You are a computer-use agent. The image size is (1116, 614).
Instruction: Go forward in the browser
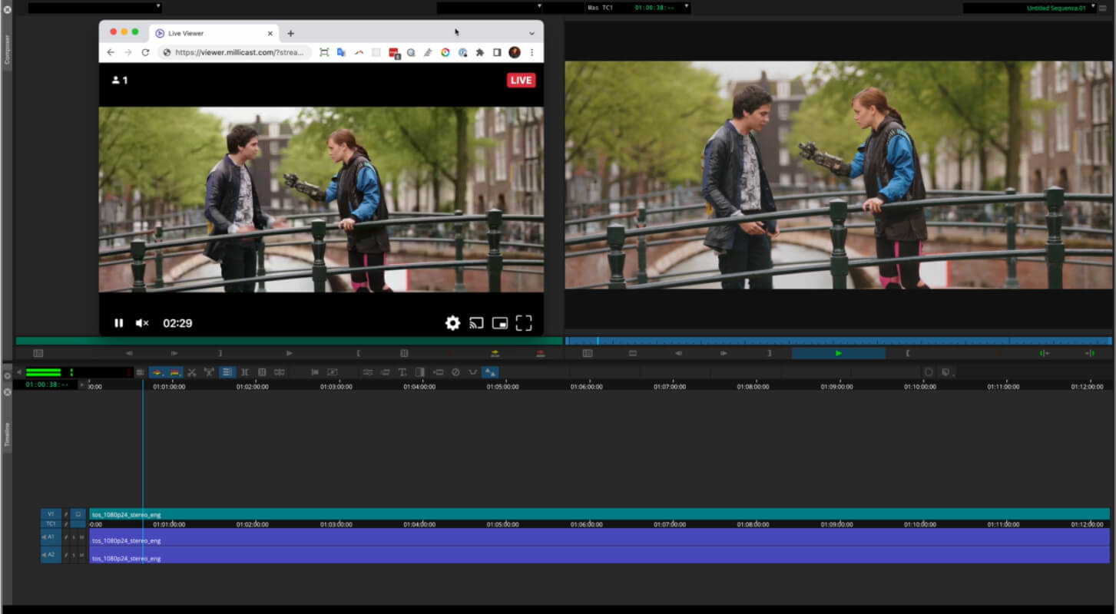127,52
